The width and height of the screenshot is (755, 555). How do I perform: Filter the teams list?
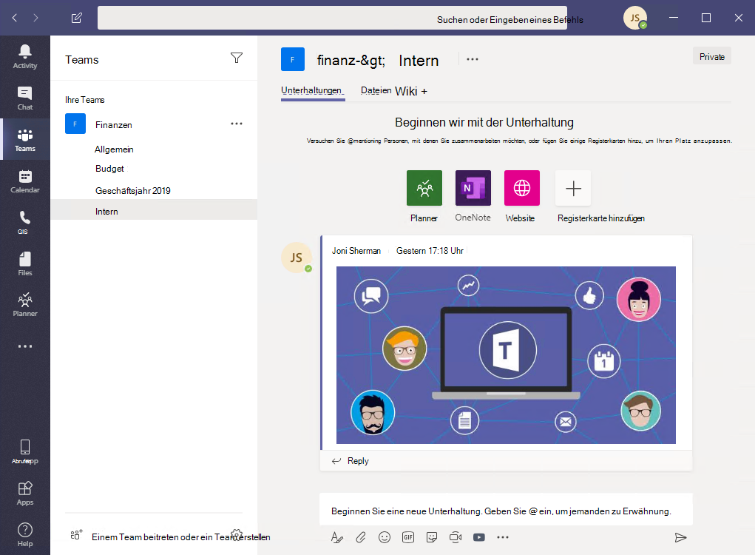(237, 58)
